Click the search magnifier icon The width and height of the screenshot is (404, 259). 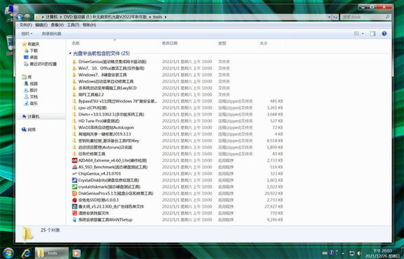point(387,17)
